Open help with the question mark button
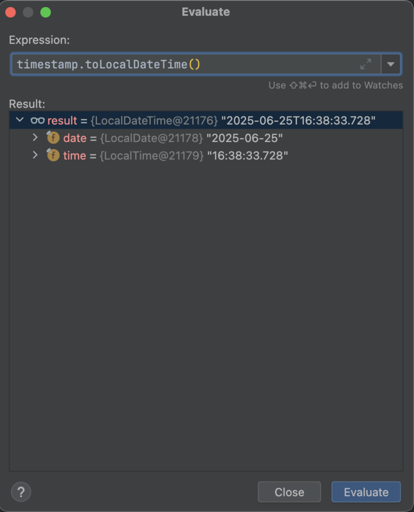Screen dimensions: 414x512 (x=21, y=491)
